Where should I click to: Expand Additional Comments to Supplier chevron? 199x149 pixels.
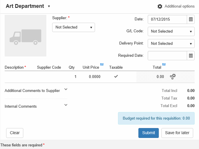(x=66, y=89)
